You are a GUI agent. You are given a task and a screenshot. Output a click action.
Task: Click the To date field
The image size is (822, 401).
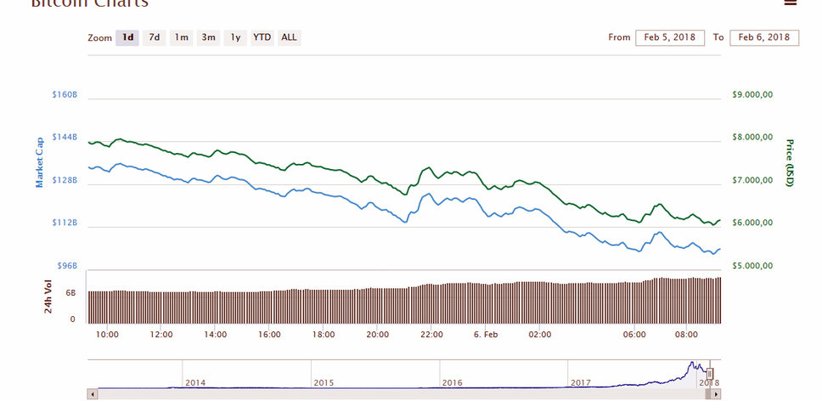tap(763, 37)
